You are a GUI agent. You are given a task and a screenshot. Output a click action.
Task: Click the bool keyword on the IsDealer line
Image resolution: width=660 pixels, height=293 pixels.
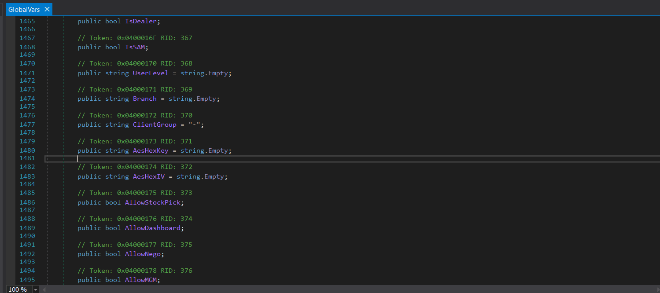[x=113, y=21]
